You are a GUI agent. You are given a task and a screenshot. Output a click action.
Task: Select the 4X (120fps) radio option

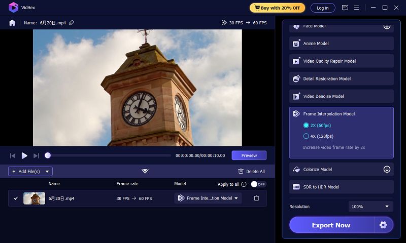point(306,136)
